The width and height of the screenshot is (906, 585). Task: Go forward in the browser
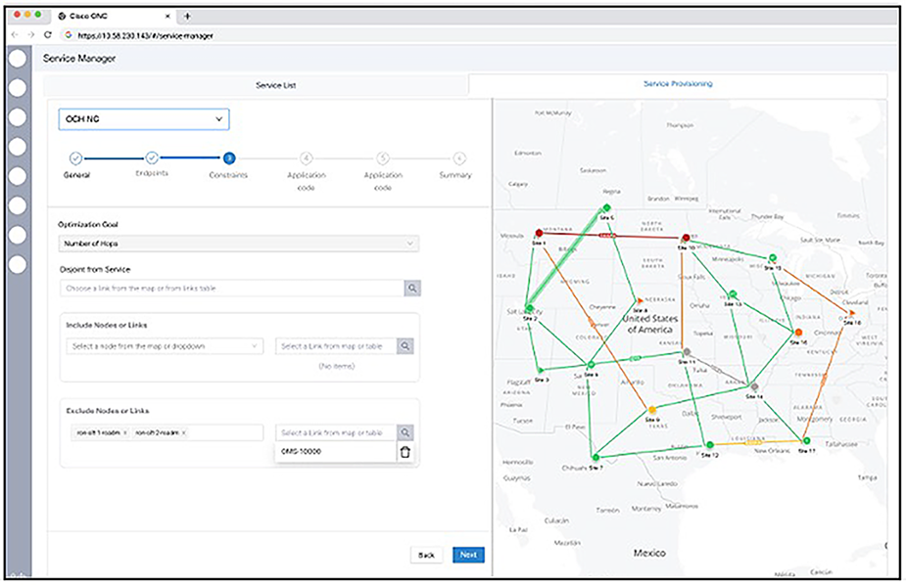click(x=31, y=35)
